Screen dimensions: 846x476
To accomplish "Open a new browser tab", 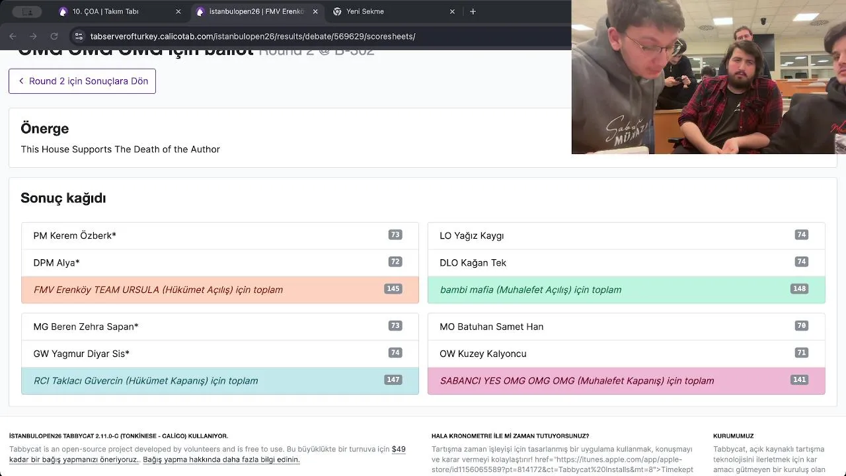I will point(473,11).
